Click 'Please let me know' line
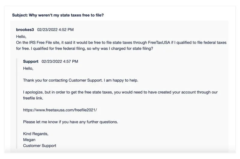The height and width of the screenshot is (159, 240). click(70, 122)
